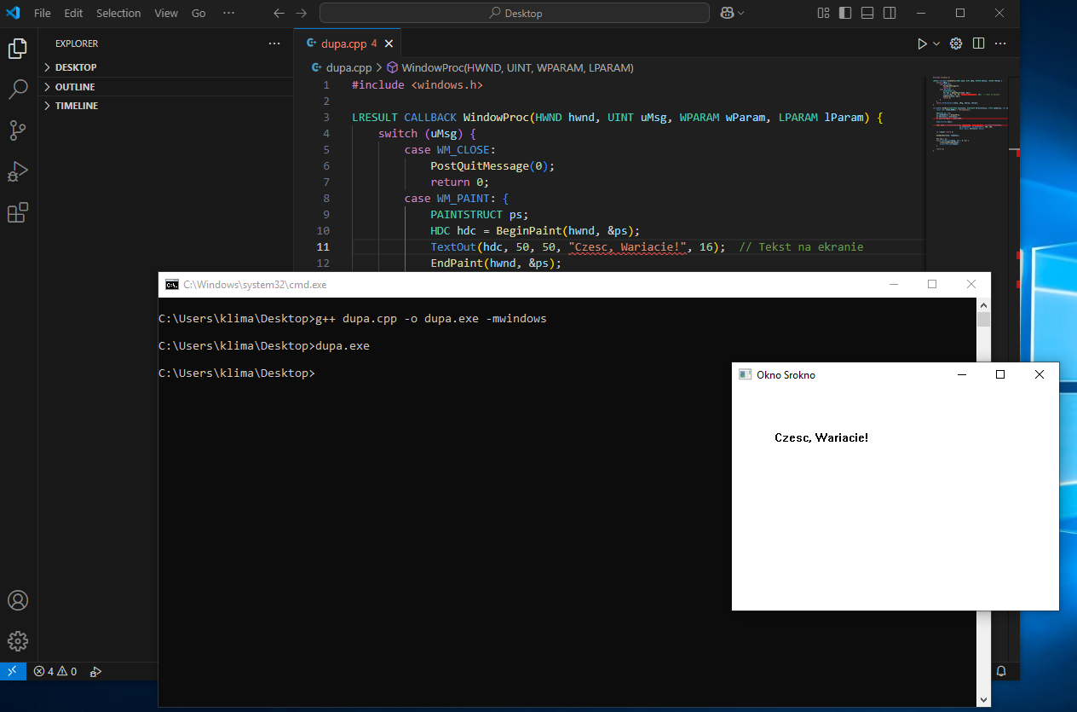Open the Manage gear in activity bar
The height and width of the screenshot is (712, 1077).
(x=18, y=641)
